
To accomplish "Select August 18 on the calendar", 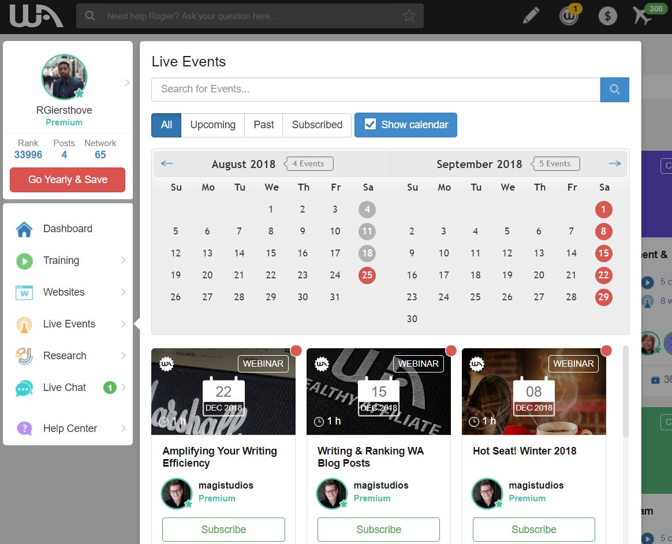I will click(367, 254).
